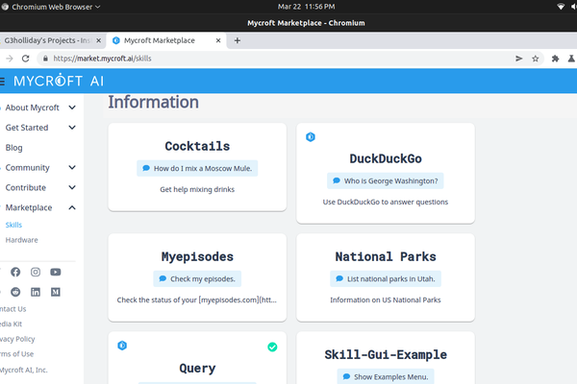The image size is (577, 384).
Task: Open Mycroft's Reddit icon
Action: [x=15, y=292]
